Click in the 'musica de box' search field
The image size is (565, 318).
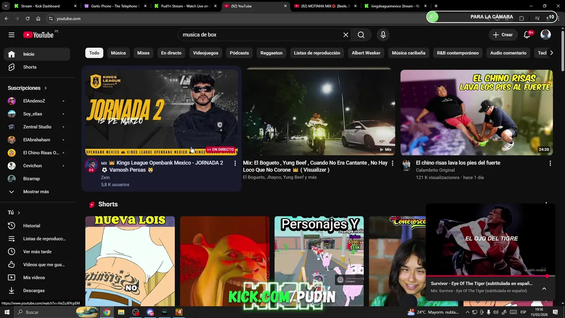tap(260, 35)
